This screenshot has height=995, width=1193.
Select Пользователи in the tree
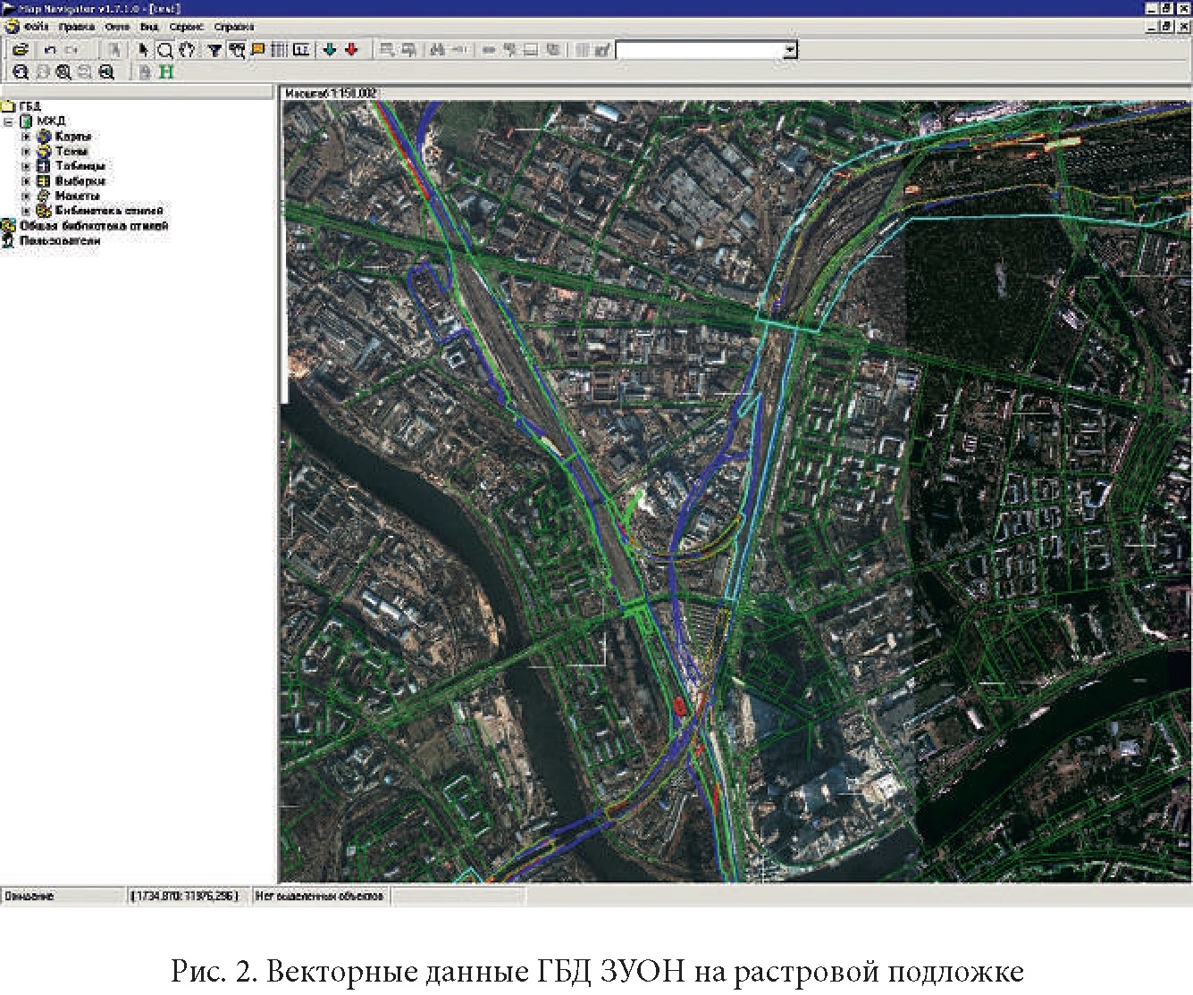[x=60, y=241]
